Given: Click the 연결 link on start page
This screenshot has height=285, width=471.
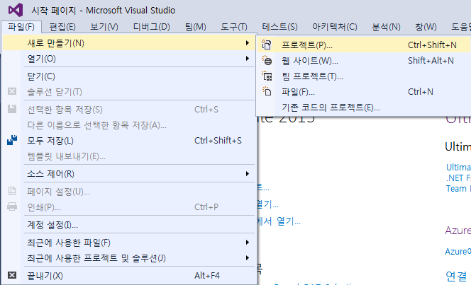Looking at the screenshot, I should pos(458,276).
